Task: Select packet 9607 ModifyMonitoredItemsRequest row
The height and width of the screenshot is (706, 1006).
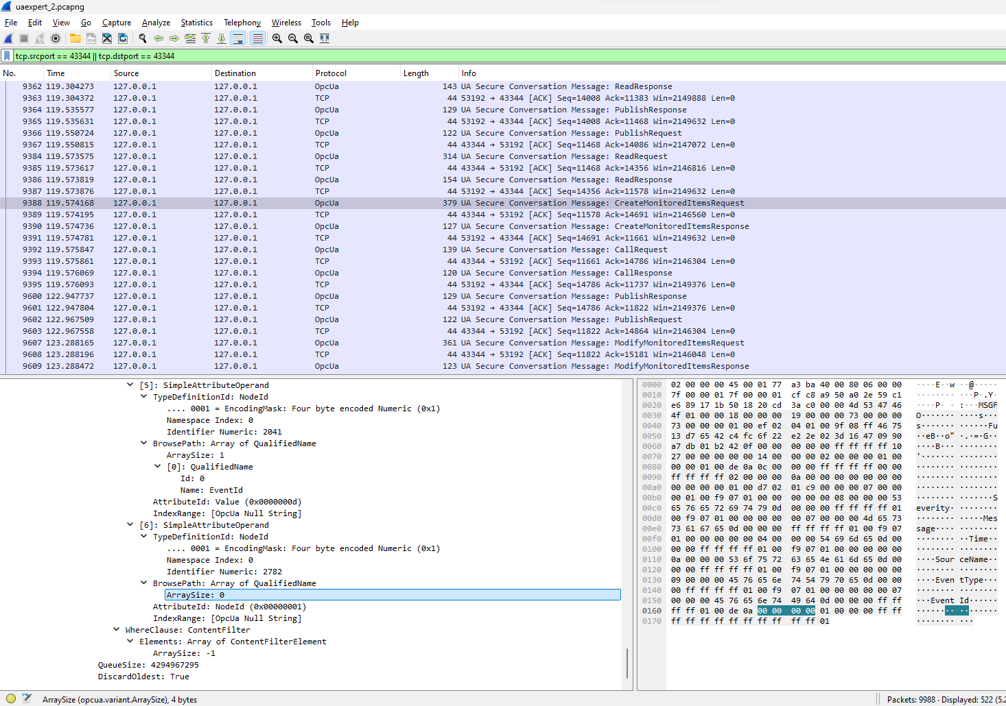Action: [503, 343]
